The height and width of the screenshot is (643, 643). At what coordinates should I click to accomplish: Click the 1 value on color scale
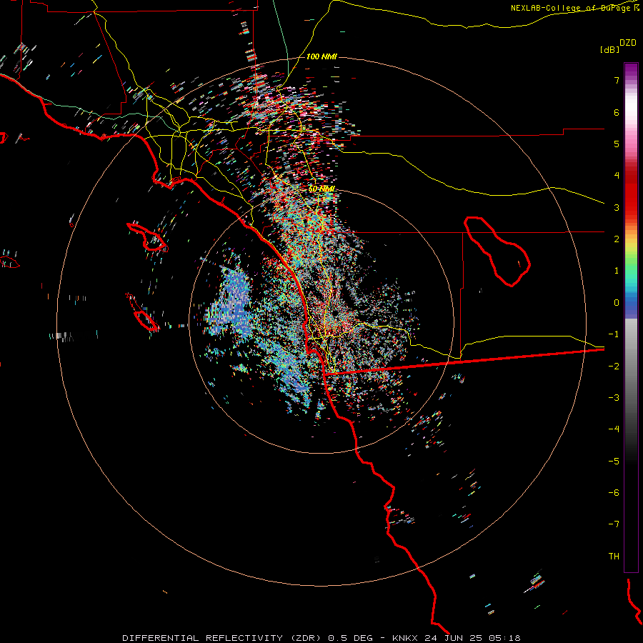pyautogui.click(x=617, y=271)
